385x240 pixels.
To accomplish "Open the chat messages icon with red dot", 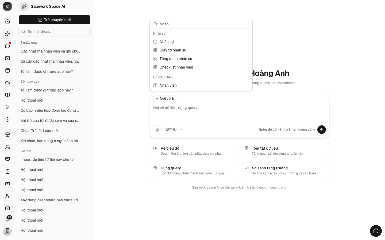I will (7, 46).
